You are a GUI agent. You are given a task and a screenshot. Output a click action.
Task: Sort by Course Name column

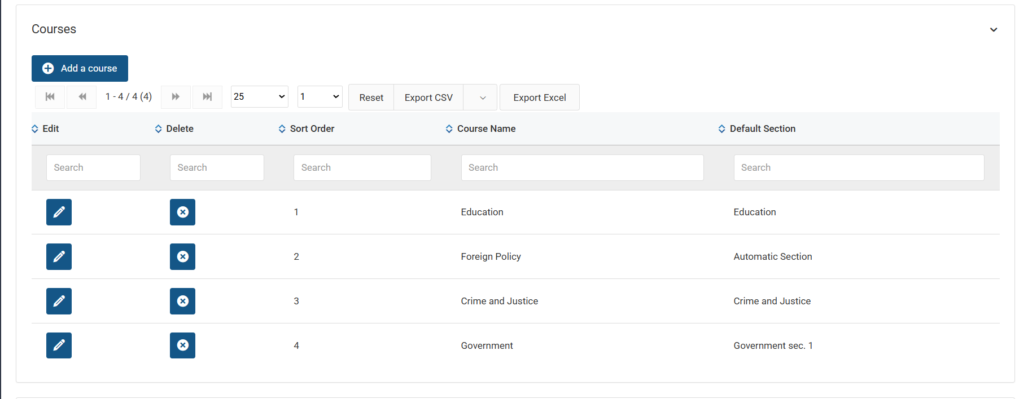pyautogui.click(x=485, y=128)
